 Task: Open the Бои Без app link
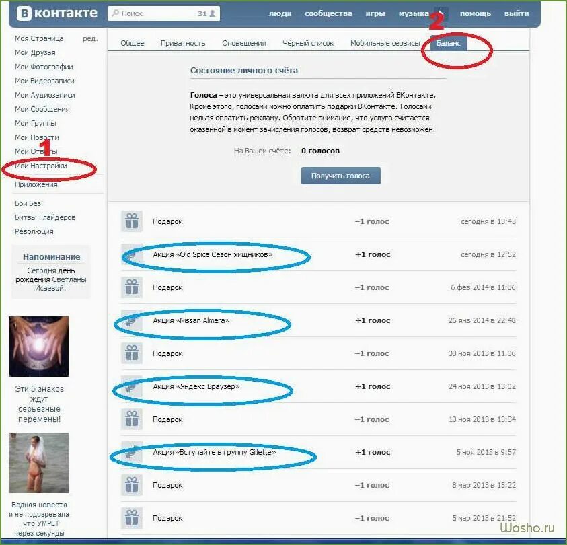[x=28, y=203]
